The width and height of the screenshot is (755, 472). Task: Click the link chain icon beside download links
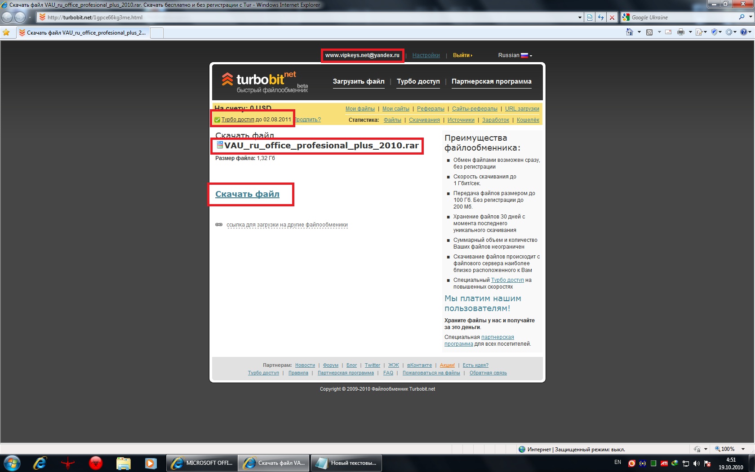[x=219, y=224]
